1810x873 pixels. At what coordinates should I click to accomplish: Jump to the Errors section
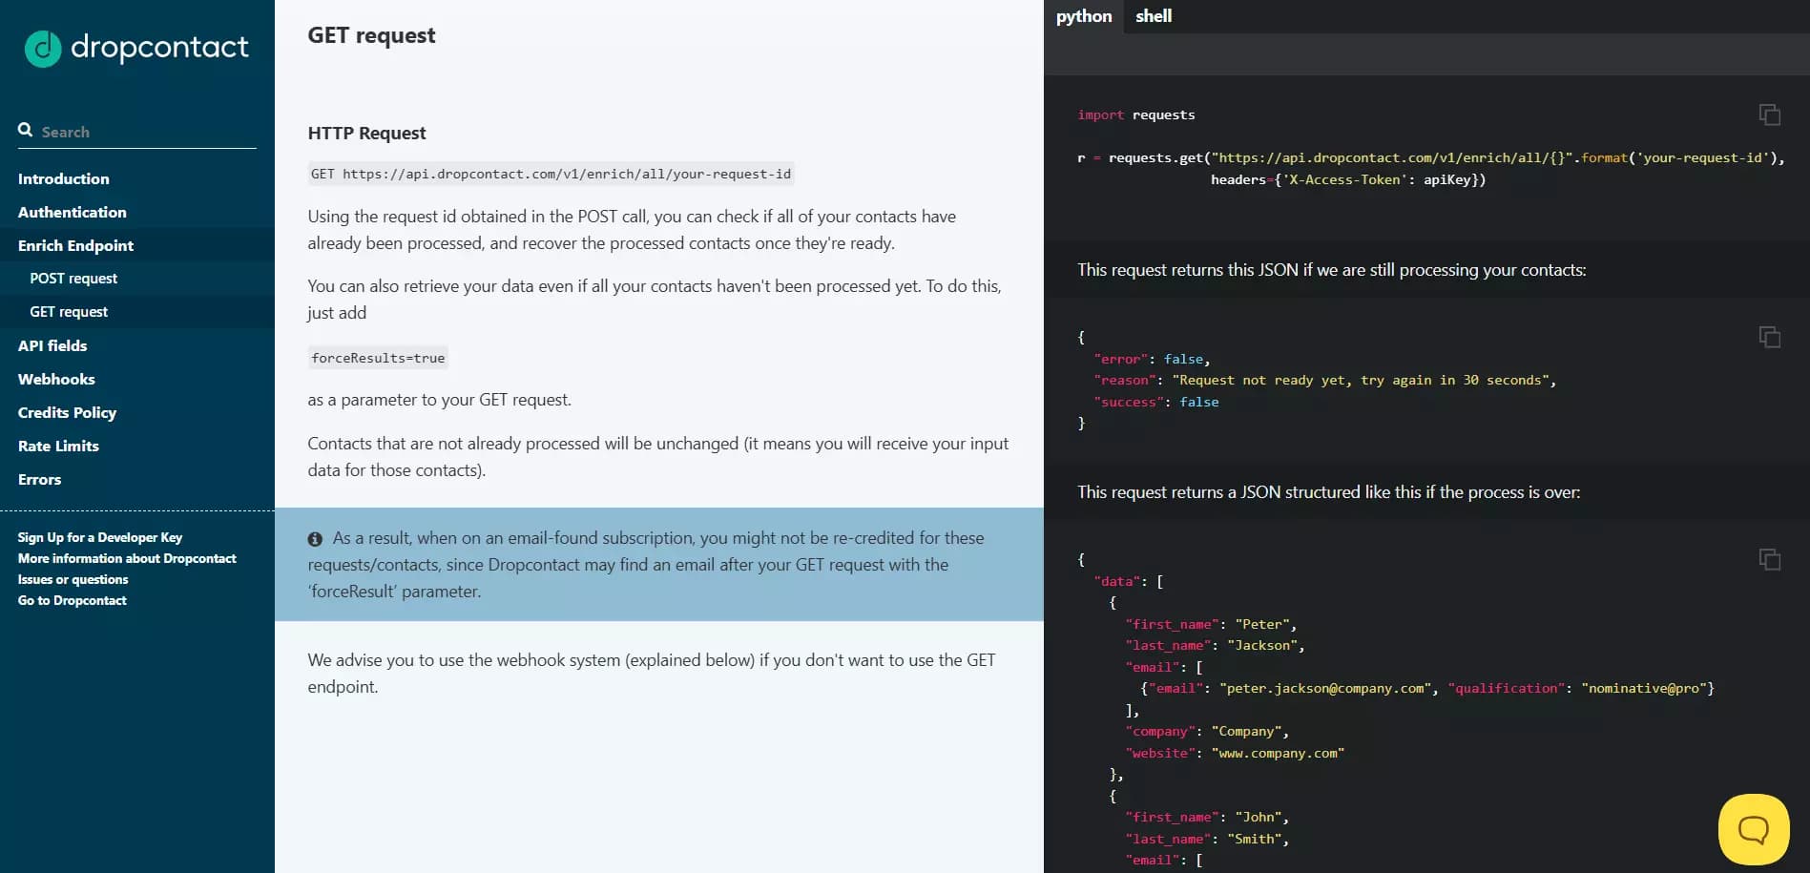click(x=39, y=479)
